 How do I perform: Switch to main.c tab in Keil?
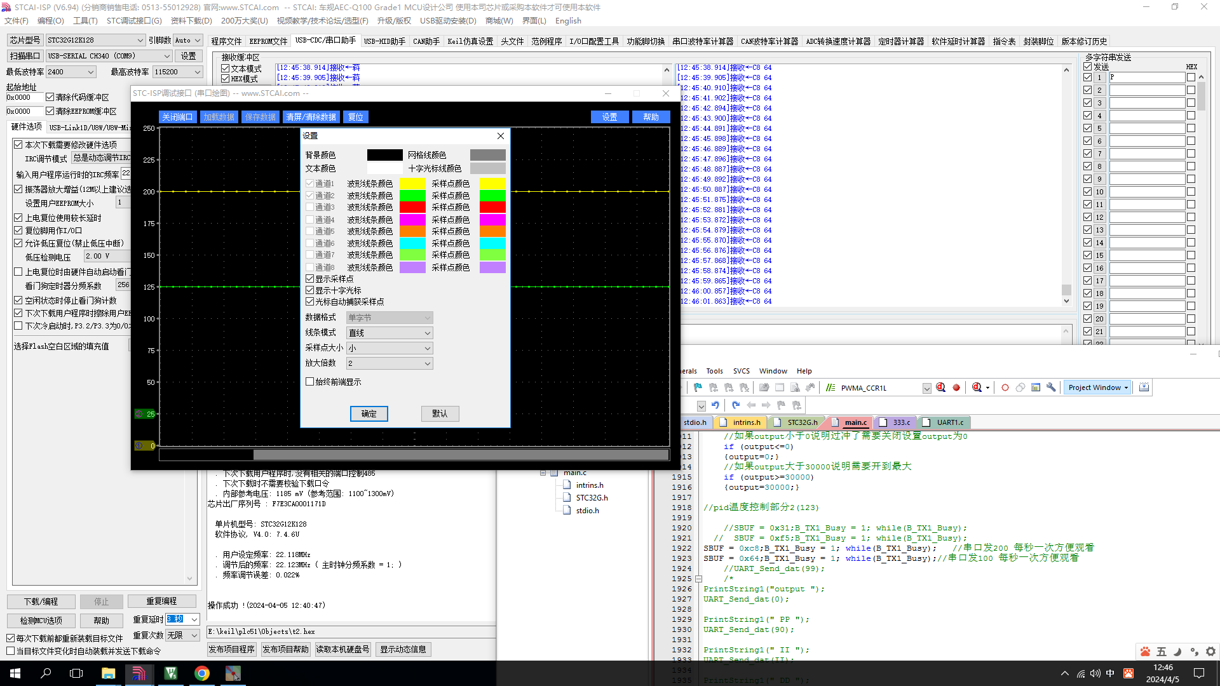click(x=855, y=422)
